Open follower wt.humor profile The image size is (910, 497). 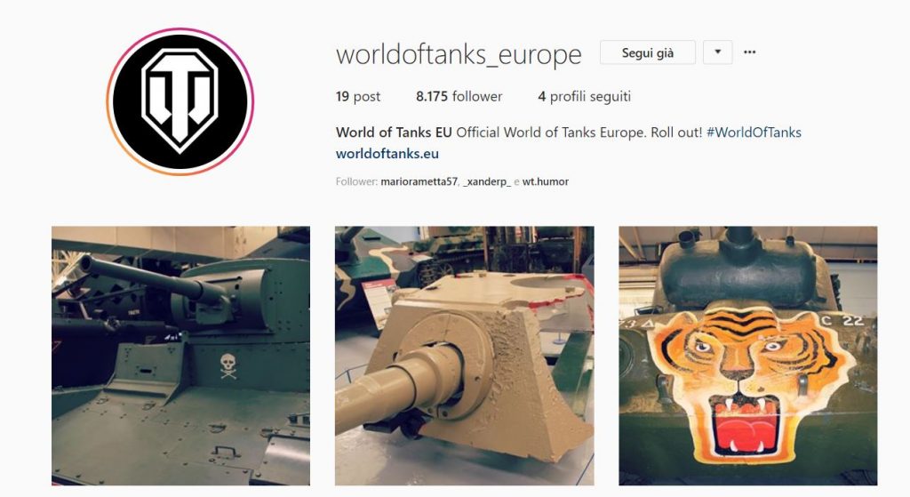(546, 181)
